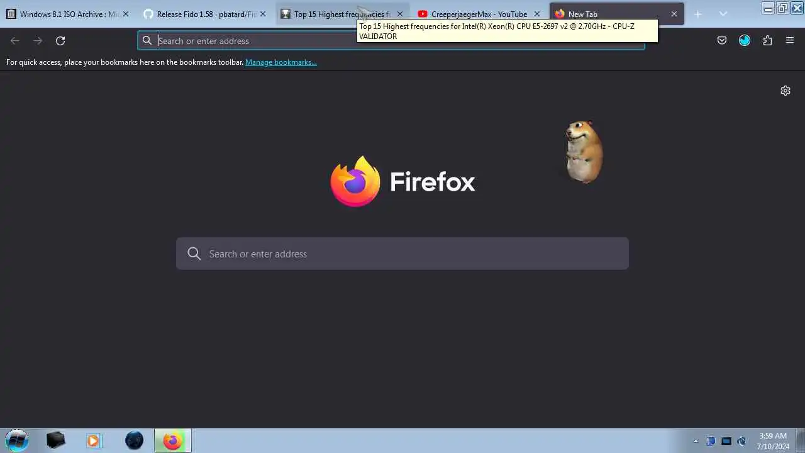
Task: Switch to Top 15 Highest frequencies tab
Action: click(x=343, y=14)
